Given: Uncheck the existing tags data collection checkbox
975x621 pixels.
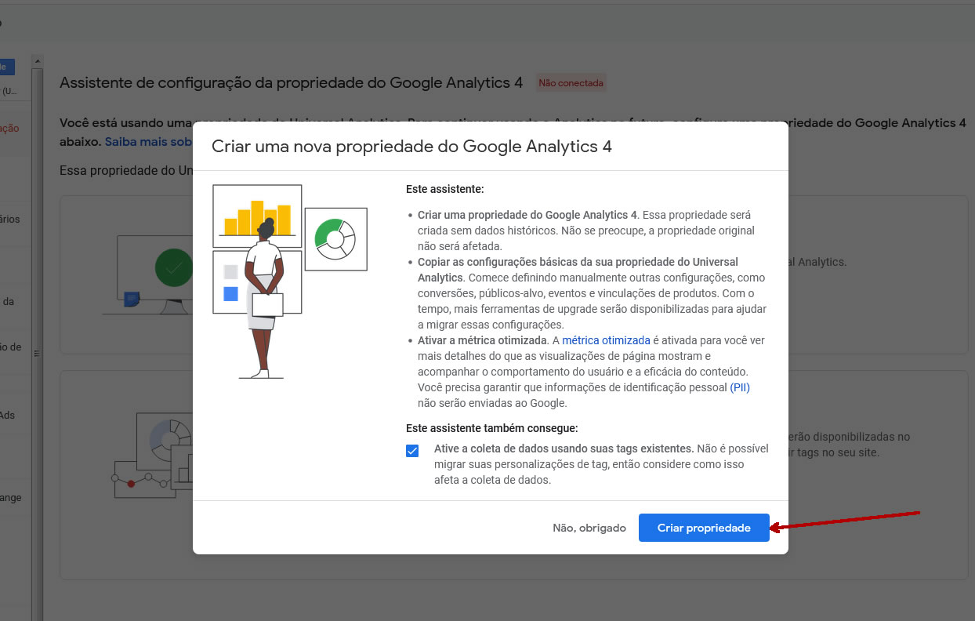Looking at the screenshot, I should (x=412, y=451).
